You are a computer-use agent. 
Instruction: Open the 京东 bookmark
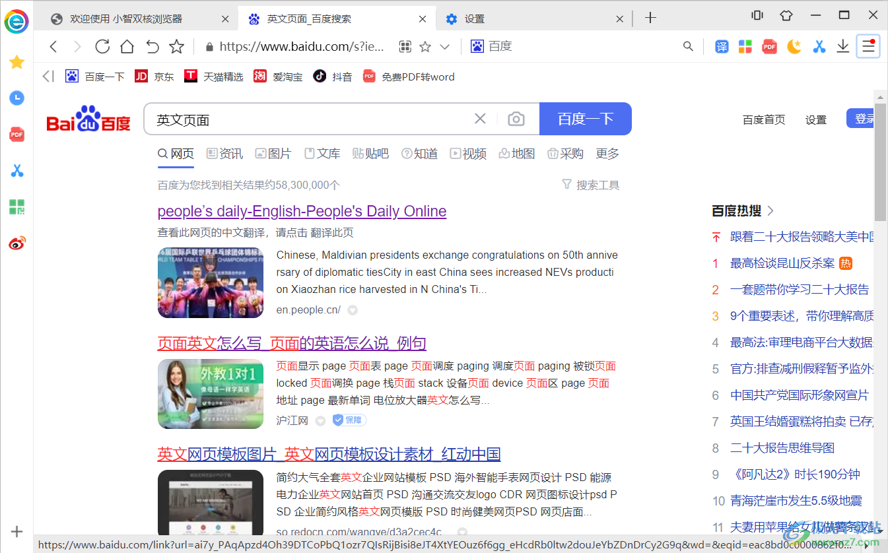pyautogui.click(x=154, y=77)
